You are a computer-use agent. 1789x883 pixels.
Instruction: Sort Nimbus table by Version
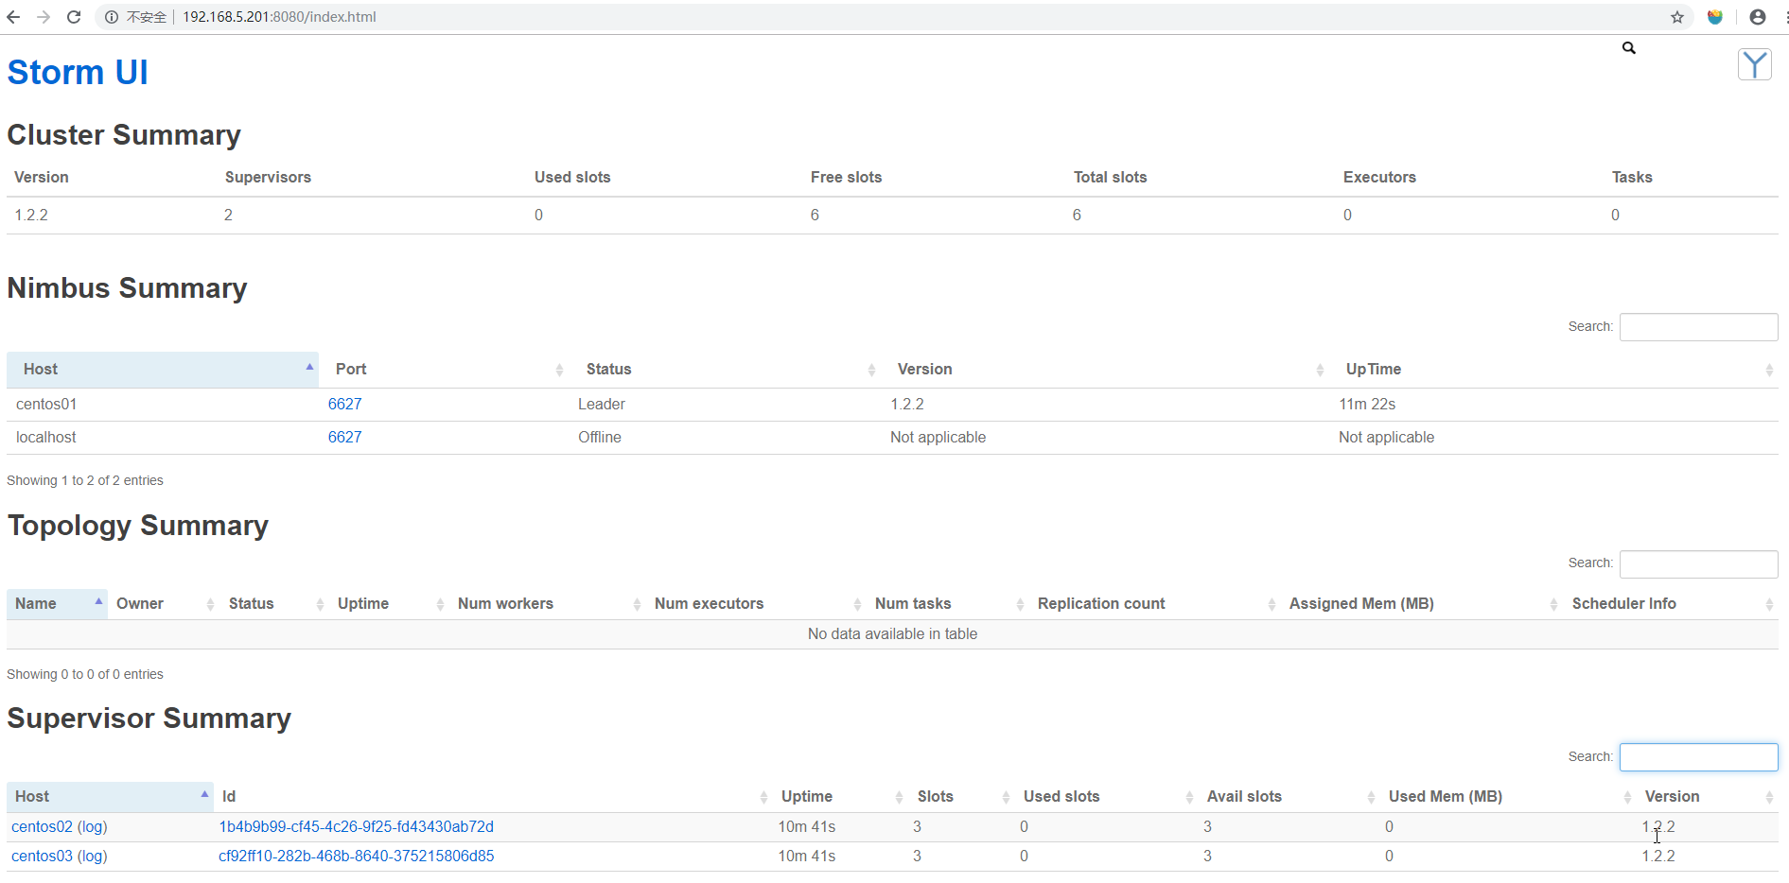tap(1105, 370)
